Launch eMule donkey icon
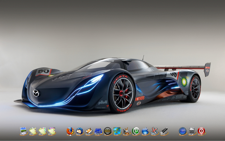The width and height of the screenshot is (225, 141). (126, 131)
